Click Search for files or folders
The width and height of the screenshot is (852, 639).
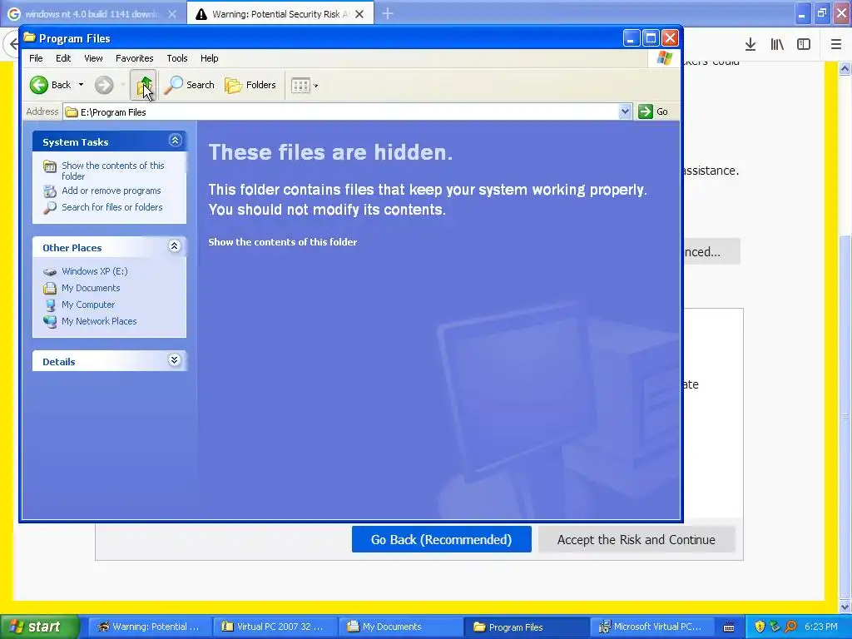pos(112,207)
